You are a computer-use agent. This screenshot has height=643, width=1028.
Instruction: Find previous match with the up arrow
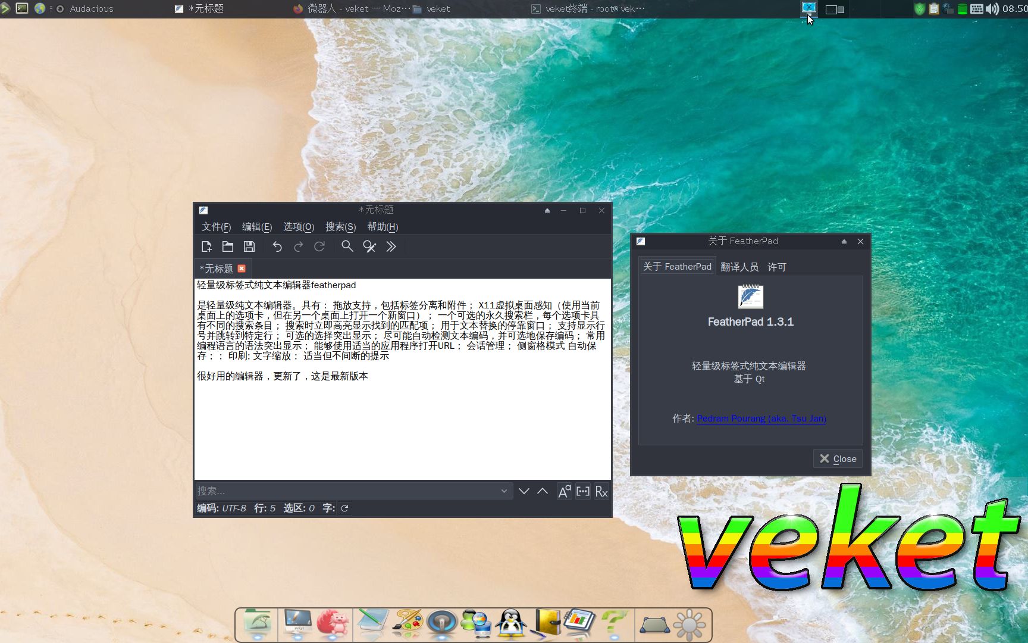pyautogui.click(x=543, y=491)
